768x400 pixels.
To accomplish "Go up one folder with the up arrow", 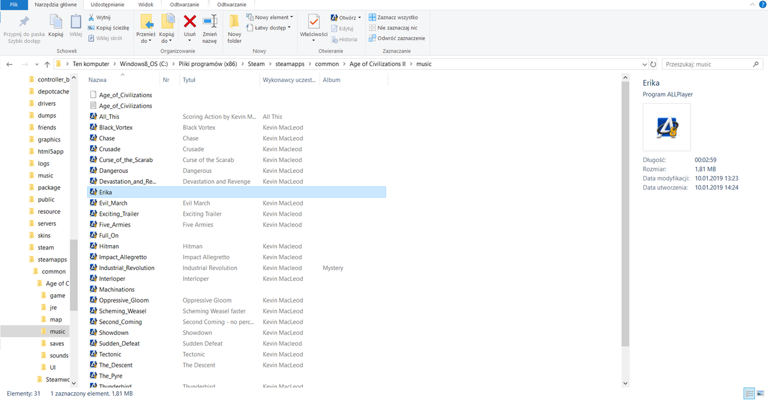I will 47,64.
